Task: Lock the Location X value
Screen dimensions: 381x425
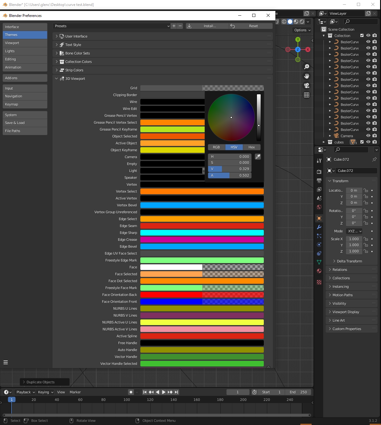Action: [x=366, y=190]
